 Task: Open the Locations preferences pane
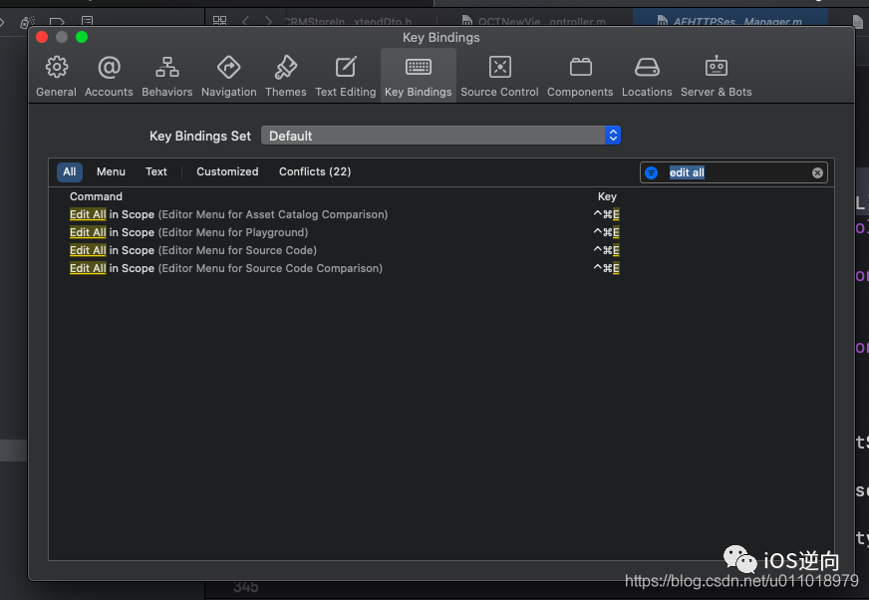coord(647,77)
